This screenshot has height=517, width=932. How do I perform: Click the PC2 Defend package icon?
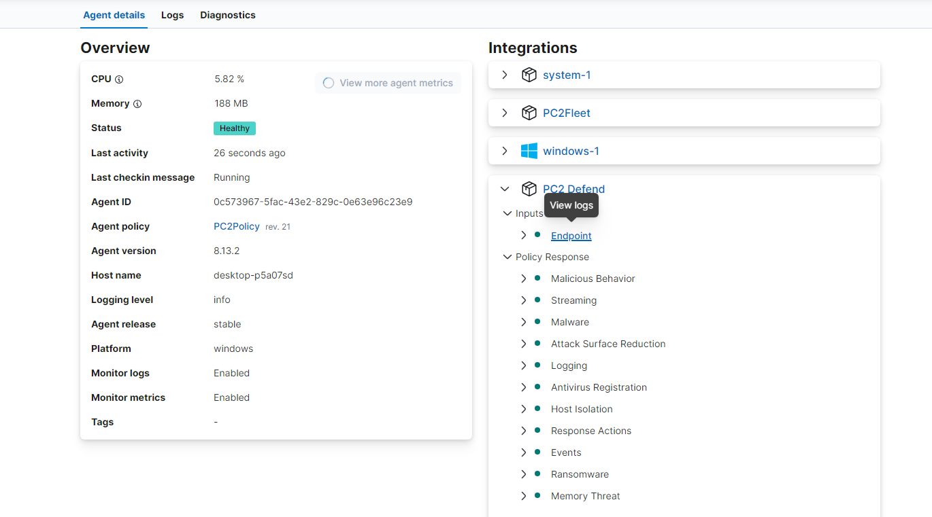coord(529,189)
